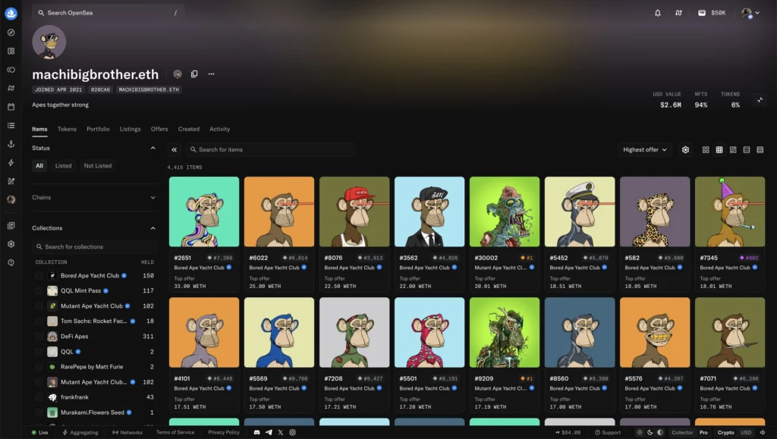Open Bored Ape #2651 thumbnail
Viewport: 777px width, 439px height.
204,212
